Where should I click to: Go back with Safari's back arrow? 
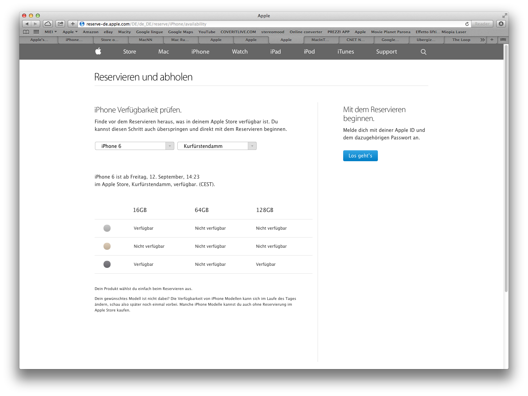[x=27, y=24]
